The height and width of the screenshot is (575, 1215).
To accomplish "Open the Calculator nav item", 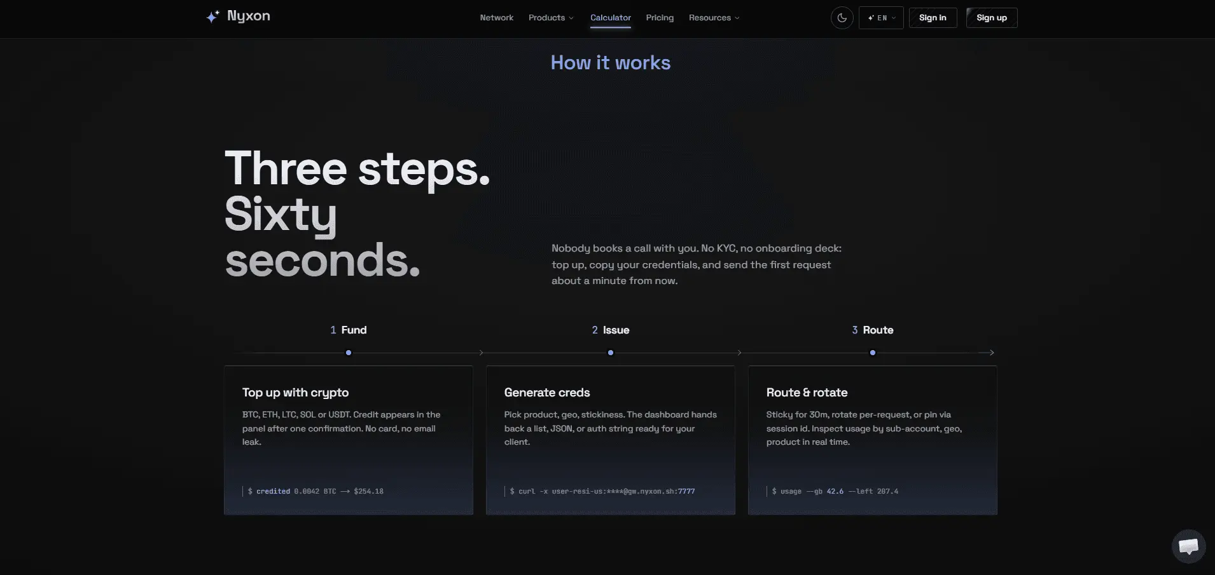I will click(x=611, y=18).
